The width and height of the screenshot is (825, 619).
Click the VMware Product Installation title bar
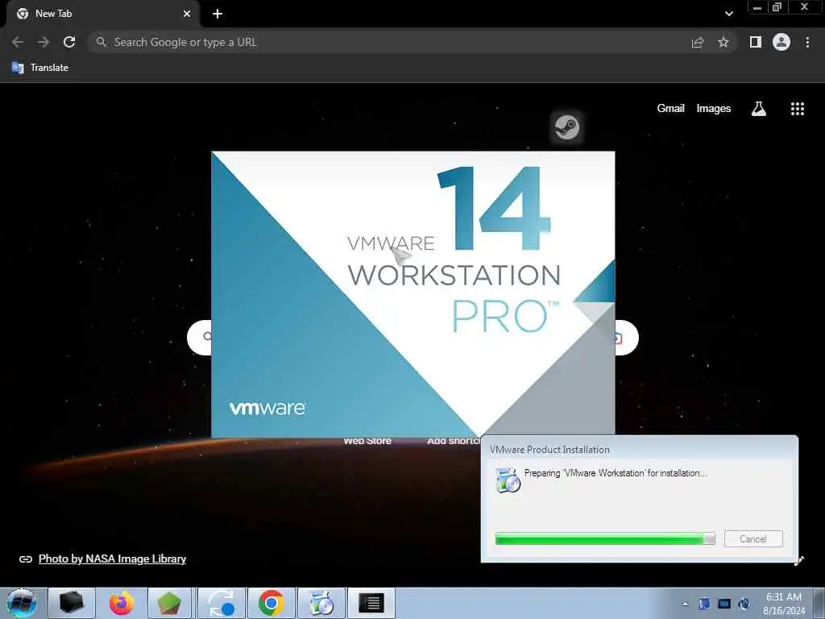[x=639, y=450]
